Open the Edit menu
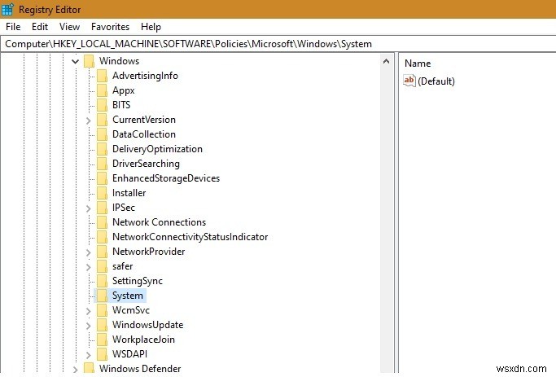The width and height of the screenshot is (556, 377). [x=40, y=27]
